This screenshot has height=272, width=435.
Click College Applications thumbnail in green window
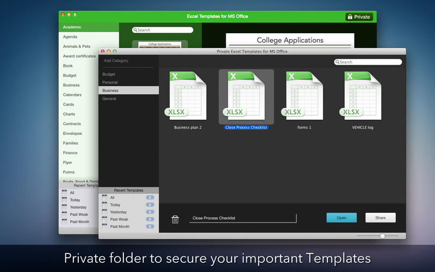pos(160,45)
